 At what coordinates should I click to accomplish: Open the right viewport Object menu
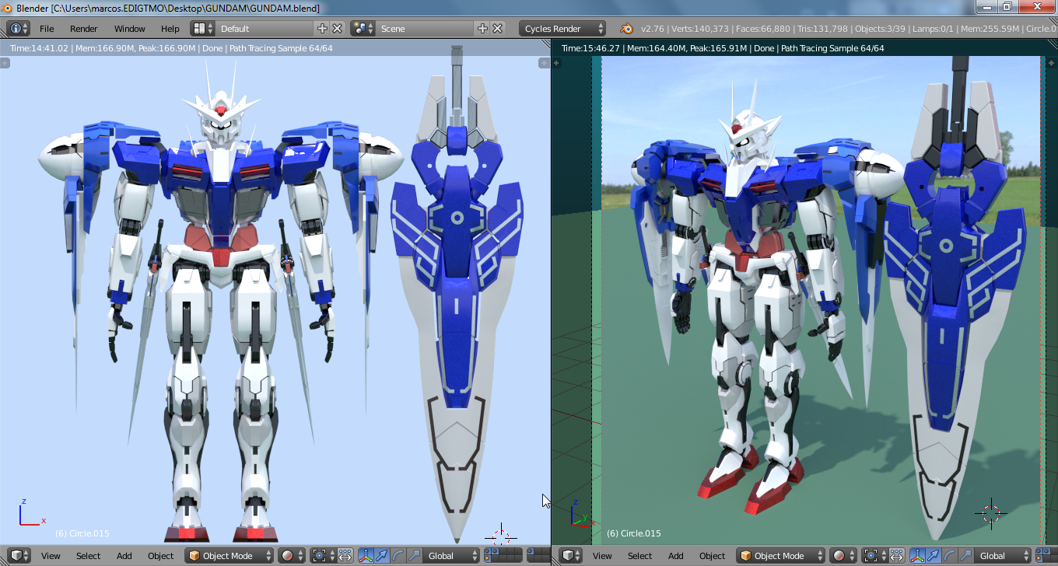tap(712, 556)
